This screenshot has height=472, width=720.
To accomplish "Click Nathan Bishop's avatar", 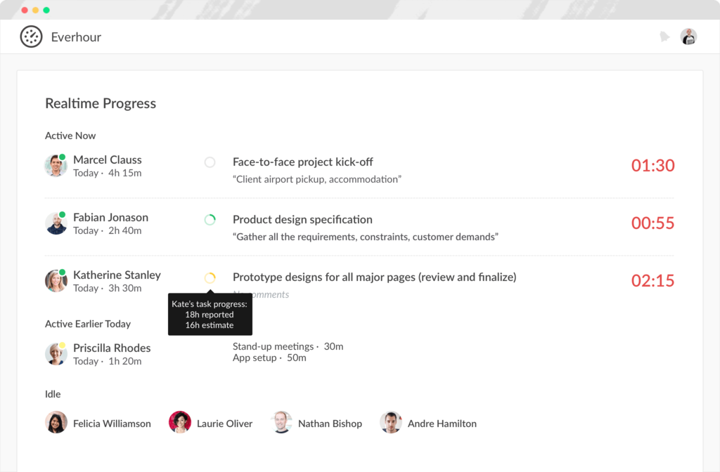I will tap(281, 423).
